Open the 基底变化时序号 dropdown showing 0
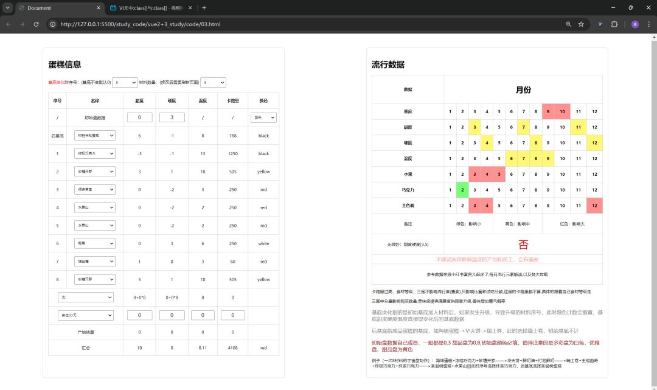Image resolution: width=657 pixels, height=390 pixels. coord(125,83)
